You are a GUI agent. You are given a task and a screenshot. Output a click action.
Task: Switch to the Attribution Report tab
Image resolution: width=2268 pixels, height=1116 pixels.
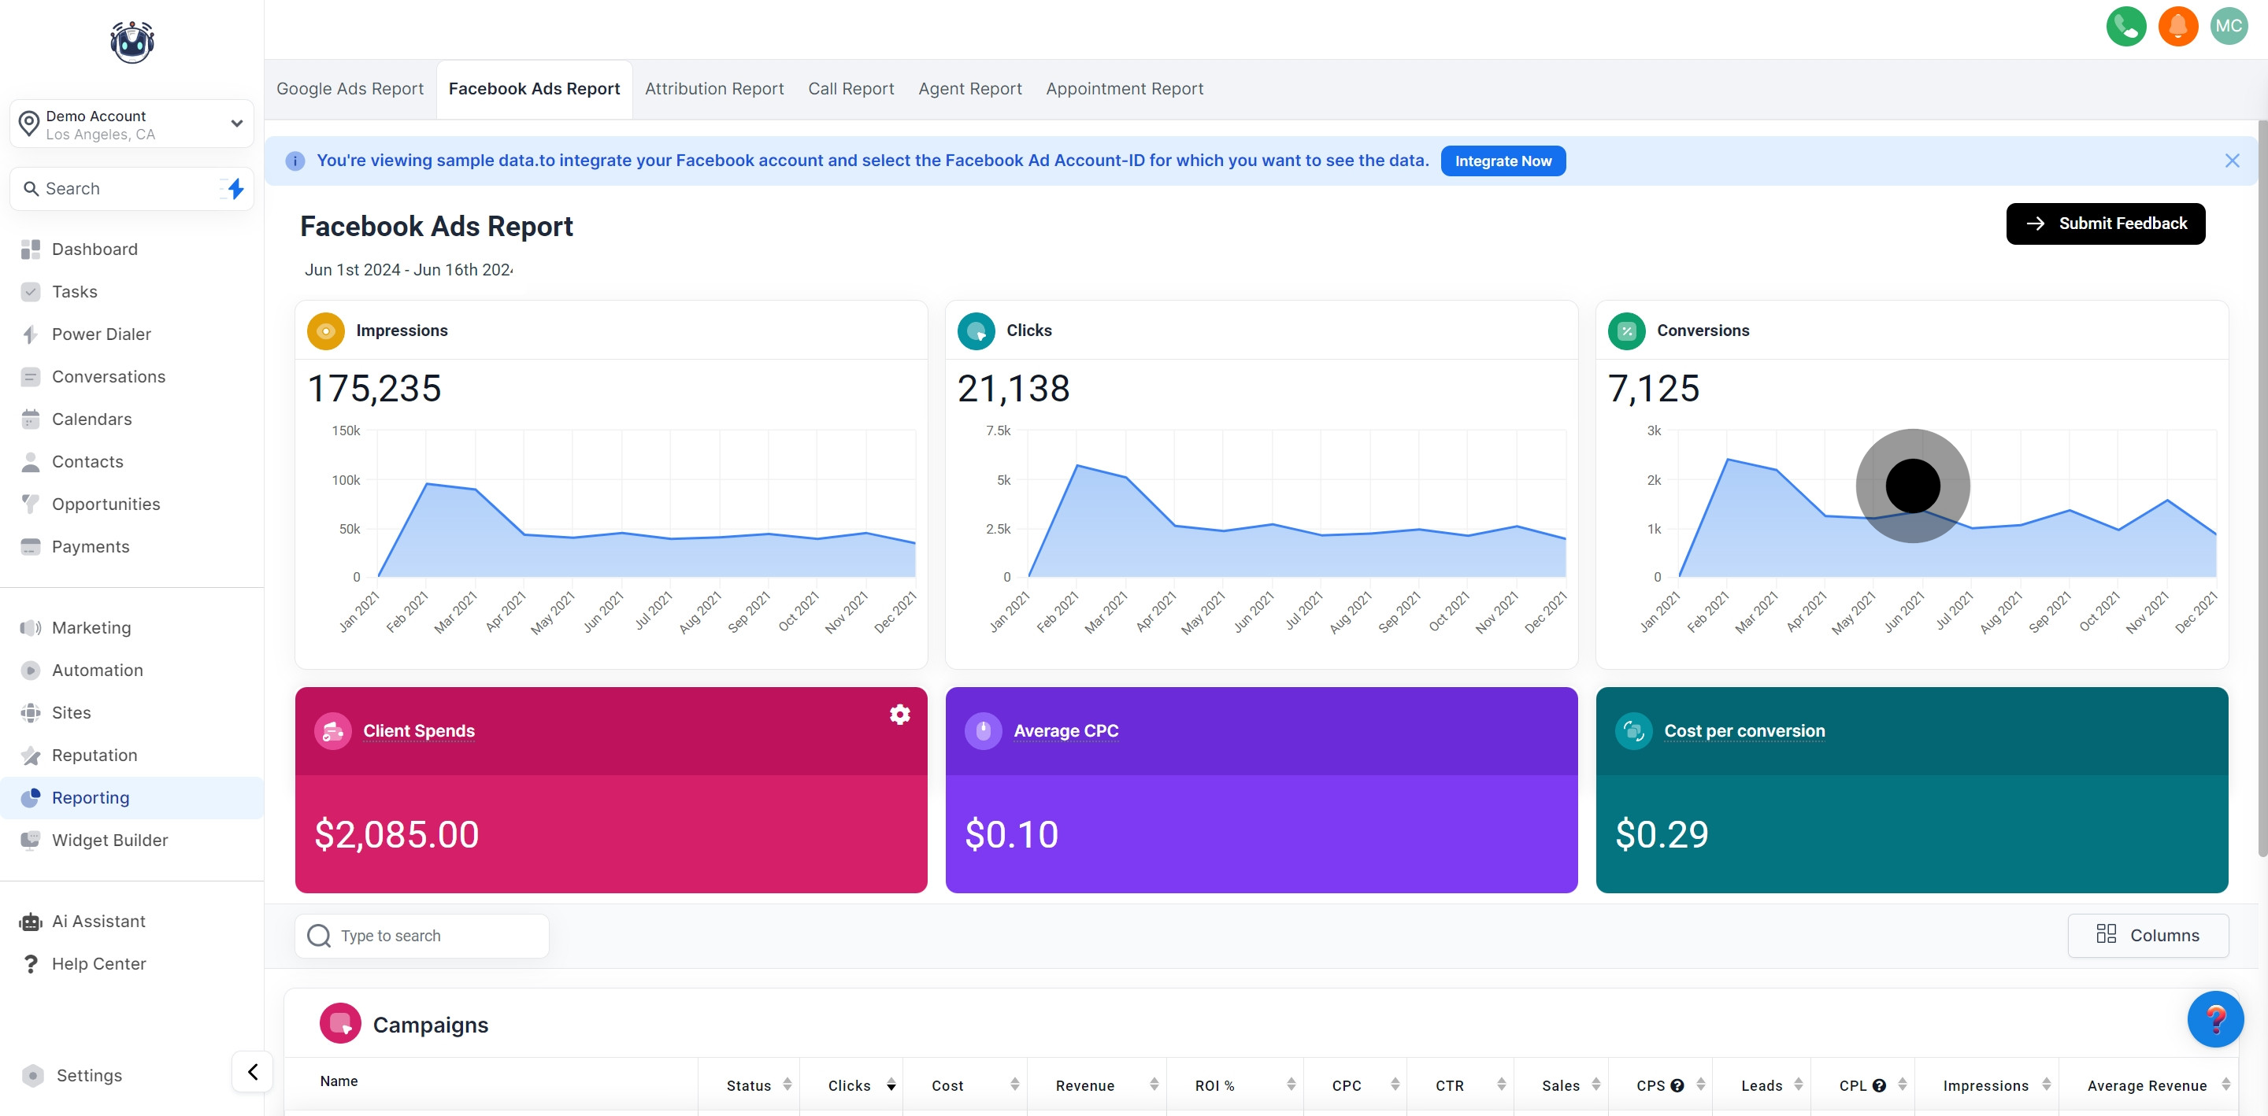tap(713, 89)
